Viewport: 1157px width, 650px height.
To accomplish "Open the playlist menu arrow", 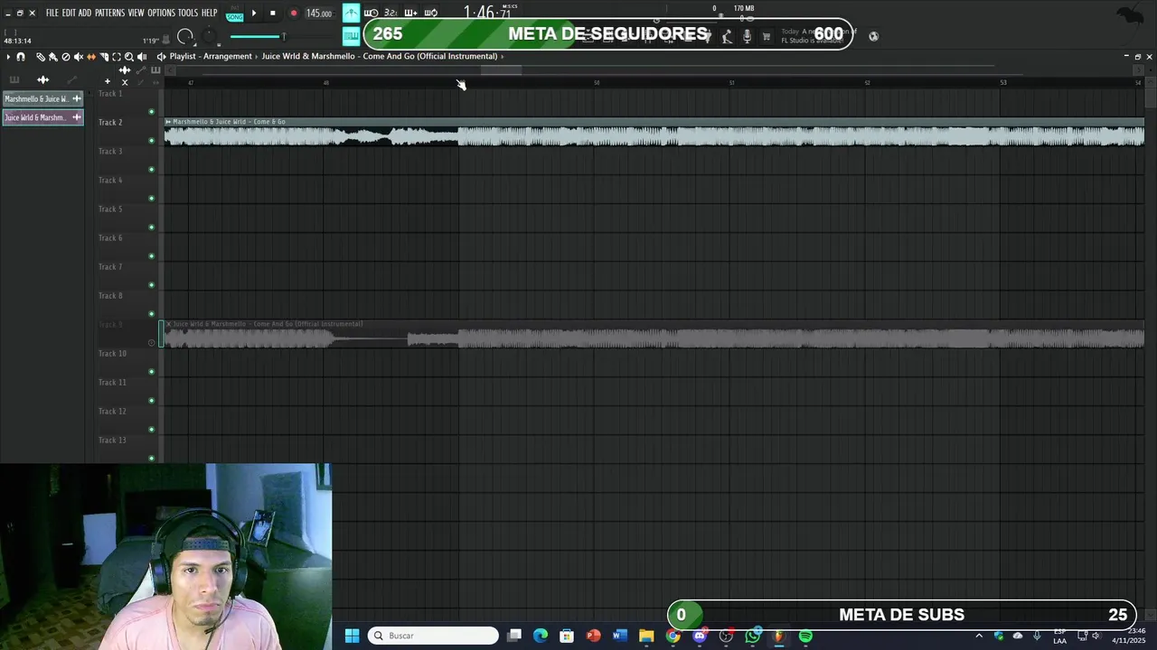I will [8, 57].
